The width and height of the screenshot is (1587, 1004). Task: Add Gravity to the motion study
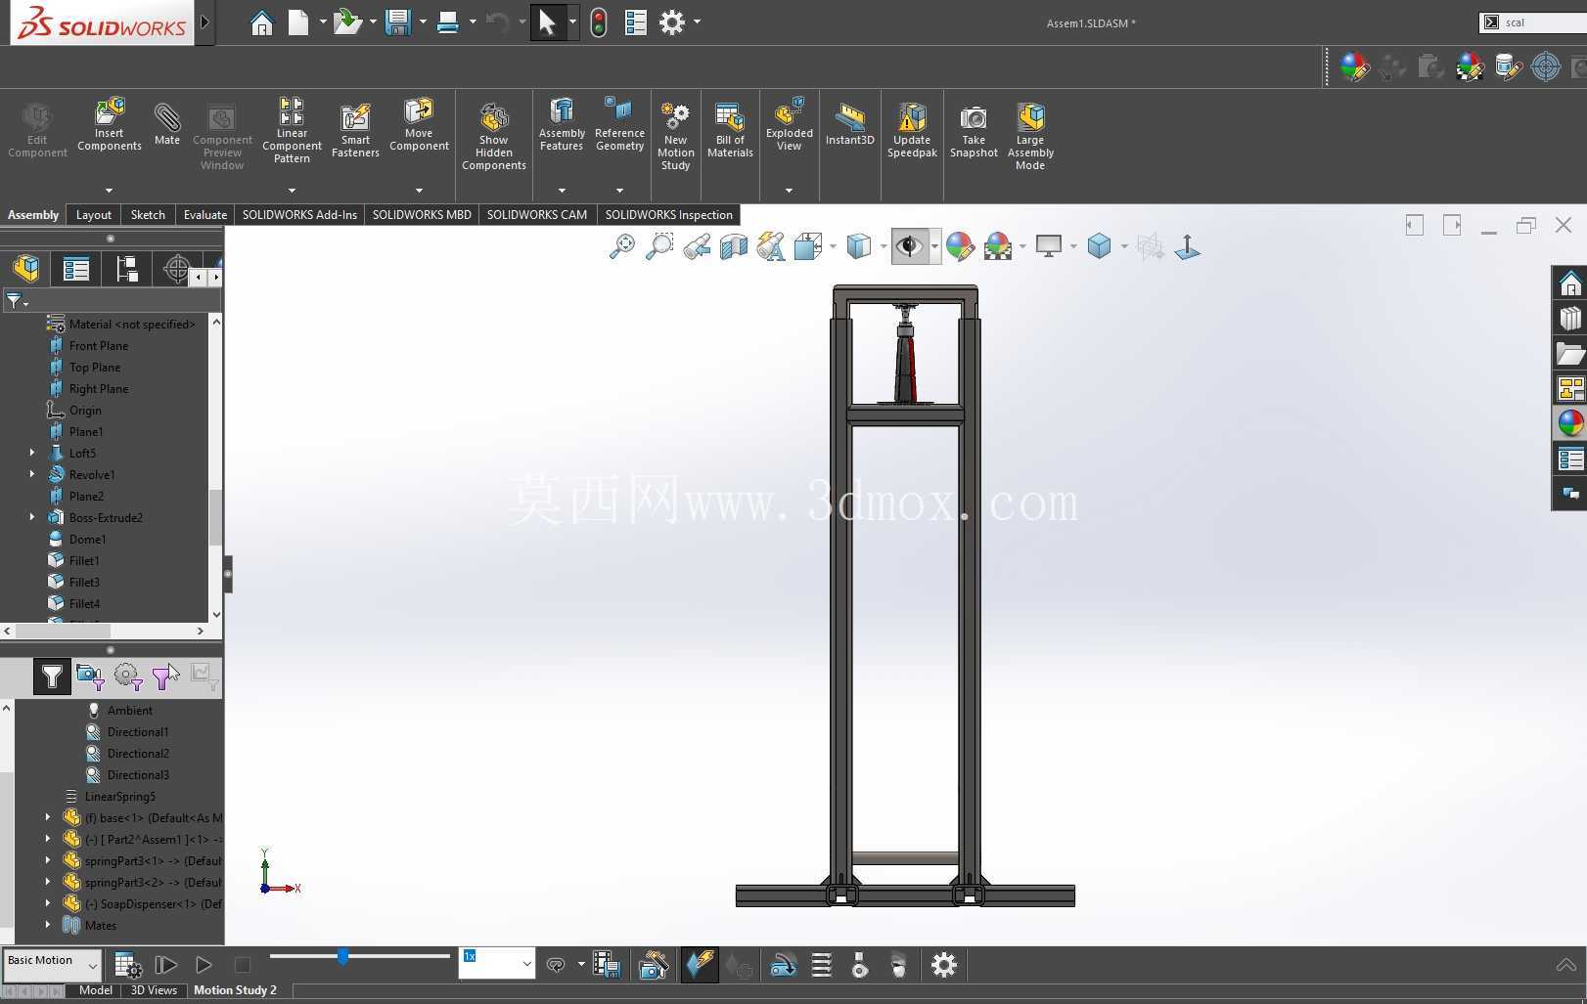[899, 966]
